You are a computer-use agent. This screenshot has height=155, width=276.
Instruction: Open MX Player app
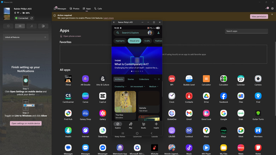[206, 148]
